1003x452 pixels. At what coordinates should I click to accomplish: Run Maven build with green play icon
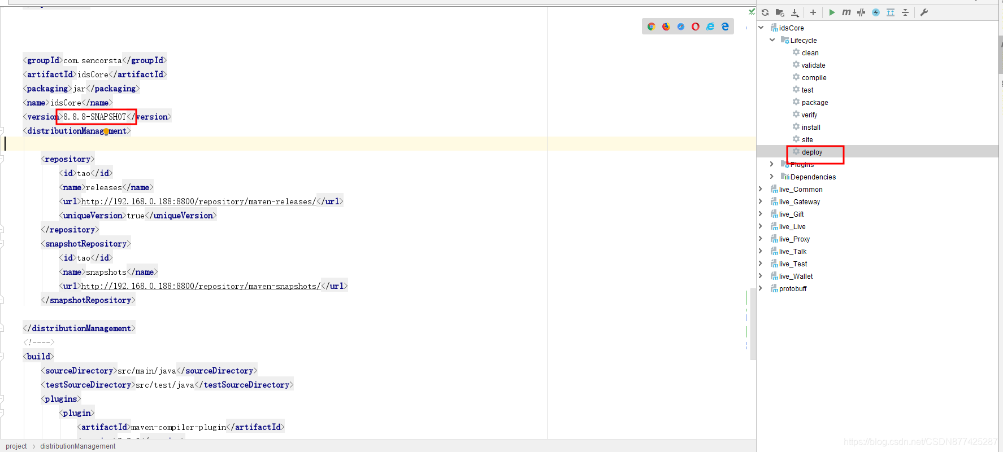tap(832, 12)
